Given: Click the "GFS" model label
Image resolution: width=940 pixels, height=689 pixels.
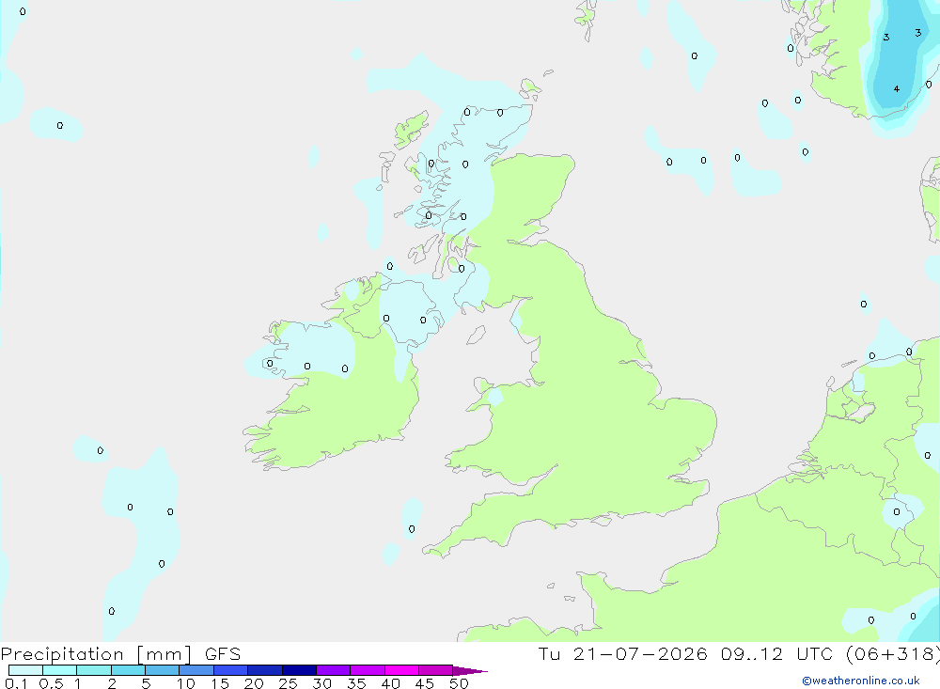Looking at the screenshot, I should [x=223, y=653].
